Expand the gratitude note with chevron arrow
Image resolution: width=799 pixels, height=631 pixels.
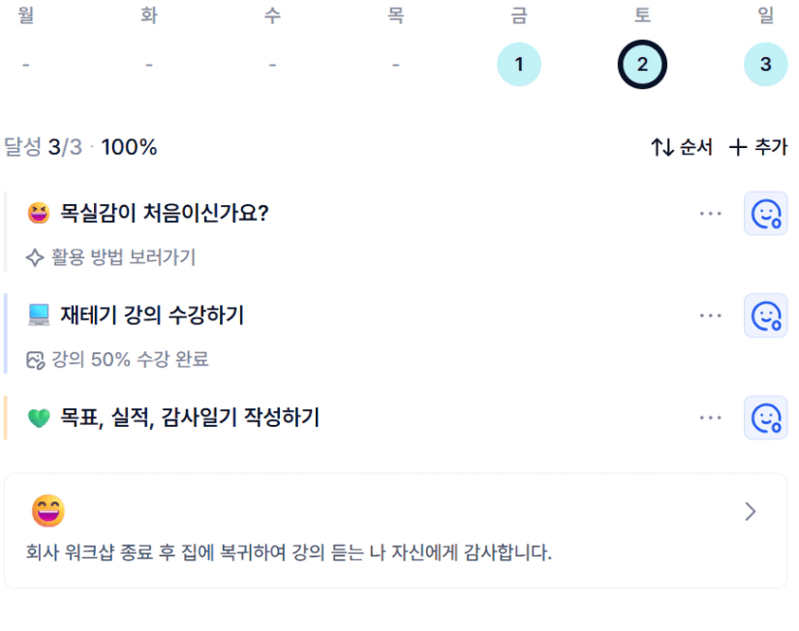pyautogui.click(x=750, y=511)
